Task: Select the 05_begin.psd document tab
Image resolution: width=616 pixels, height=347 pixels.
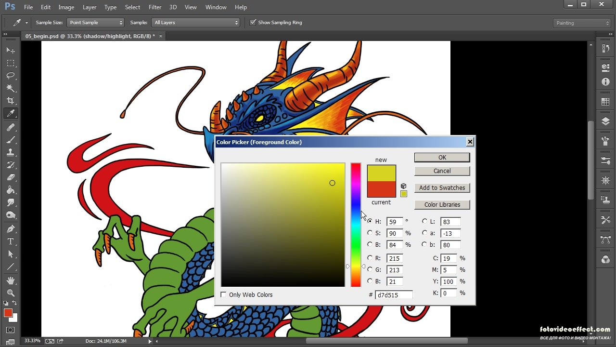Action: (x=90, y=36)
